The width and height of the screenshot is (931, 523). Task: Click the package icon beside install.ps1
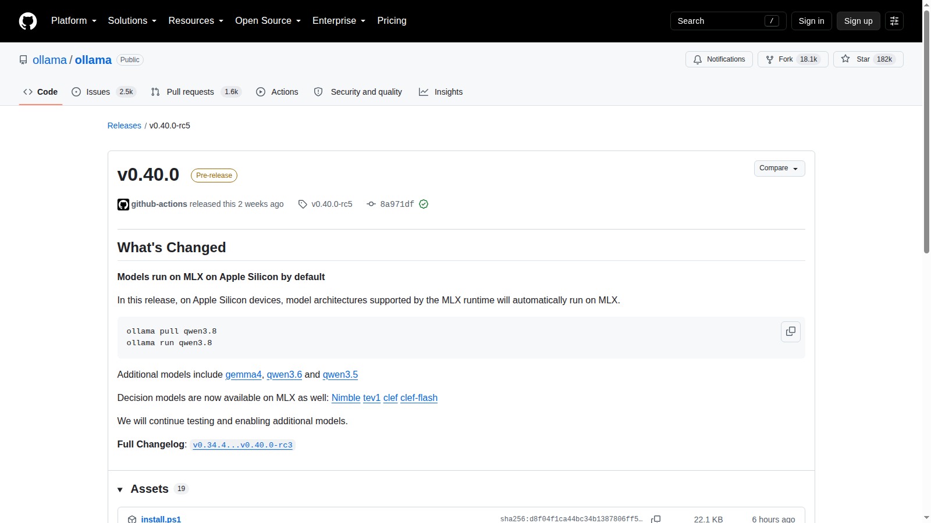click(x=132, y=520)
